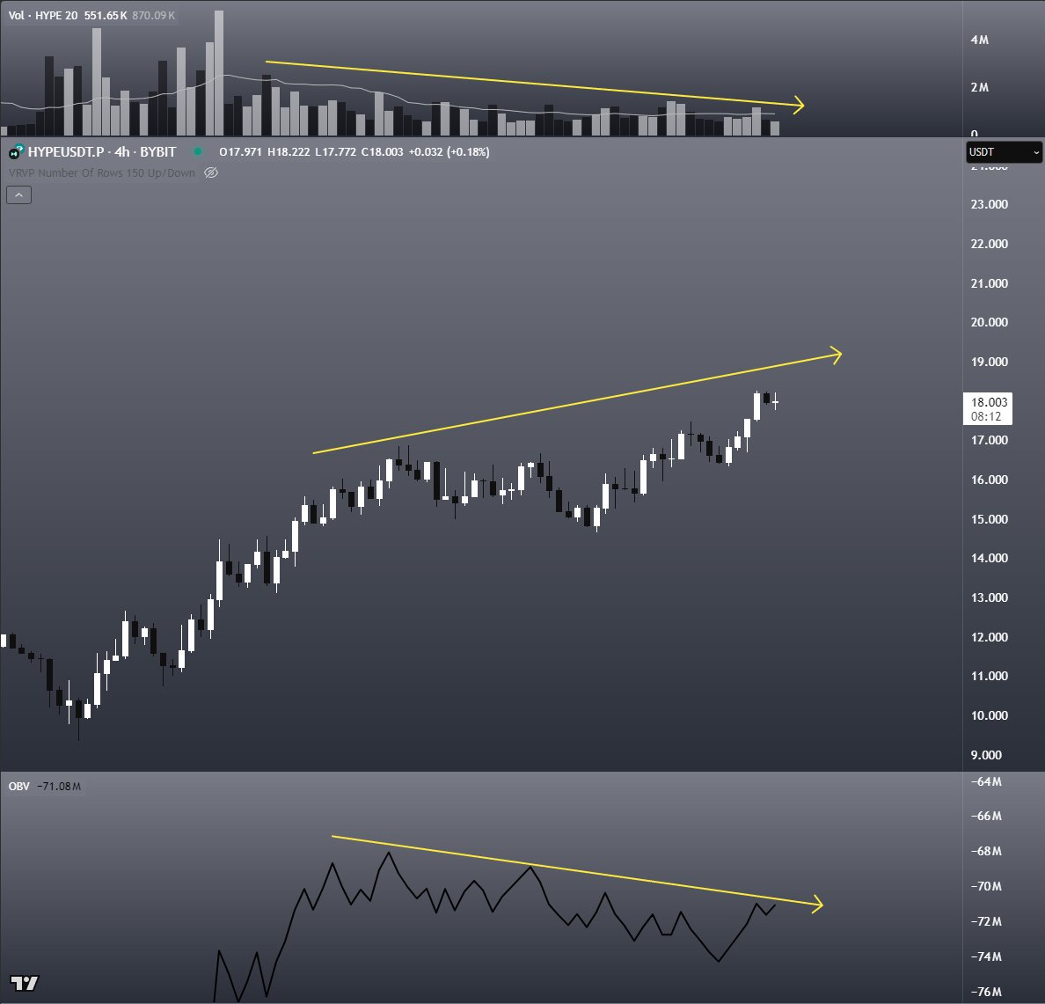
Task: Select the Vol · HYPE 20 indicator label
Action: tap(42, 15)
